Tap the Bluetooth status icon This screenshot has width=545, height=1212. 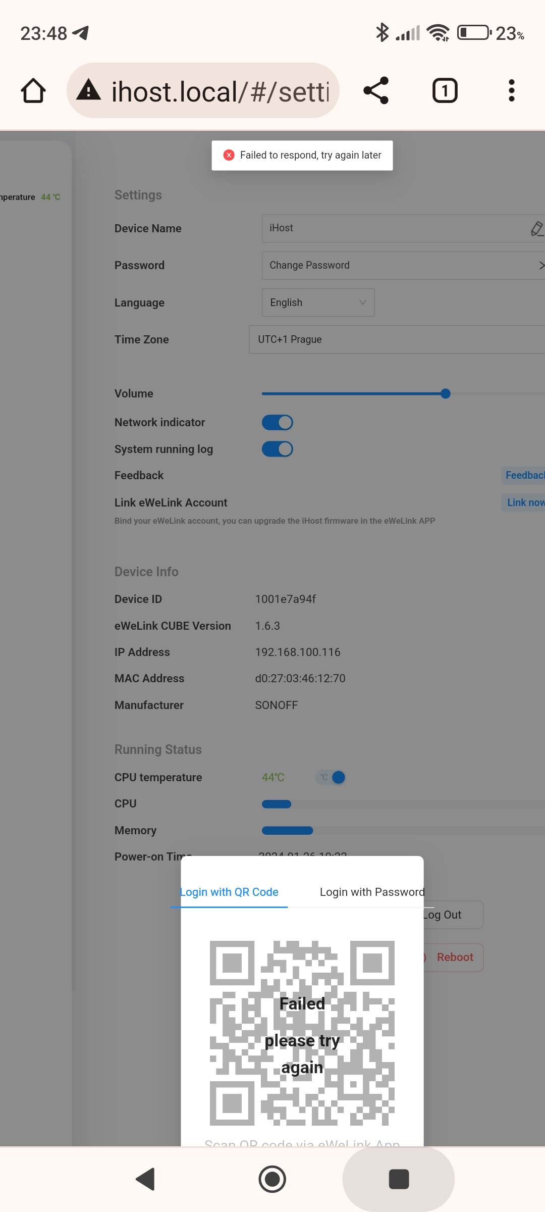pyautogui.click(x=382, y=33)
